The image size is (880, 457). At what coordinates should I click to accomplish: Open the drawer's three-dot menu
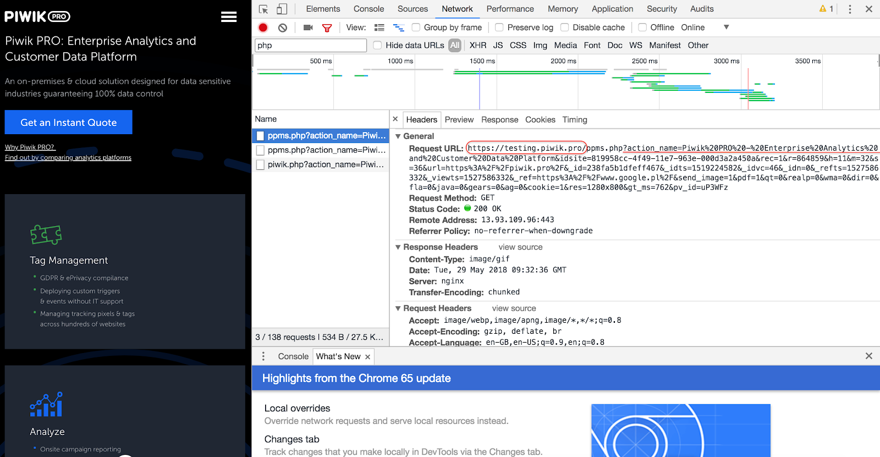tap(263, 356)
